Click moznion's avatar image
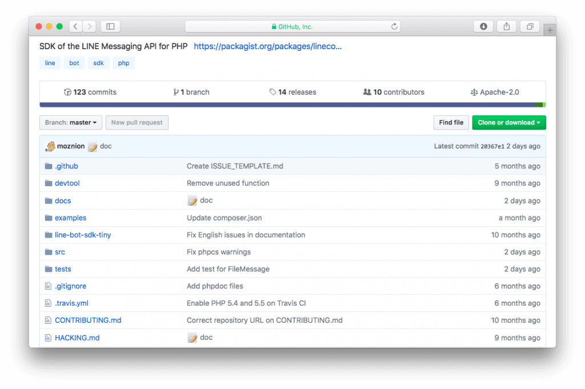Viewport: 585px width, 389px height. [x=50, y=146]
